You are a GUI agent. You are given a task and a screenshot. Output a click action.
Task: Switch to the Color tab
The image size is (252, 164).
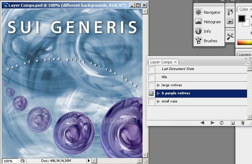244,9
